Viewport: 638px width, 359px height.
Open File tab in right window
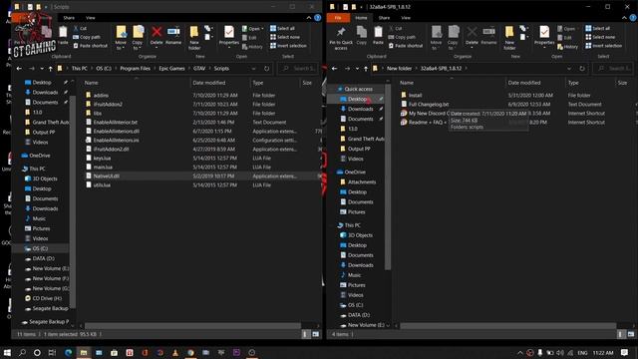coord(338,18)
